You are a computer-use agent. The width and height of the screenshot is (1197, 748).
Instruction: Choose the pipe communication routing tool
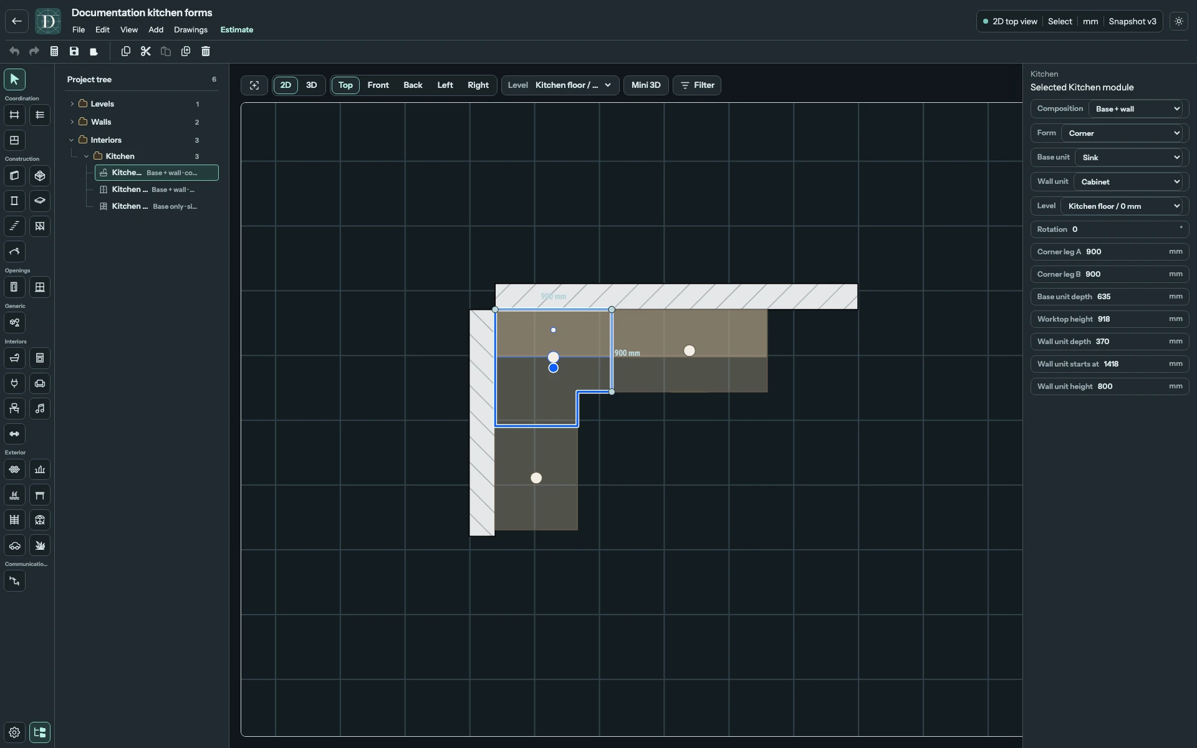click(14, 581)
